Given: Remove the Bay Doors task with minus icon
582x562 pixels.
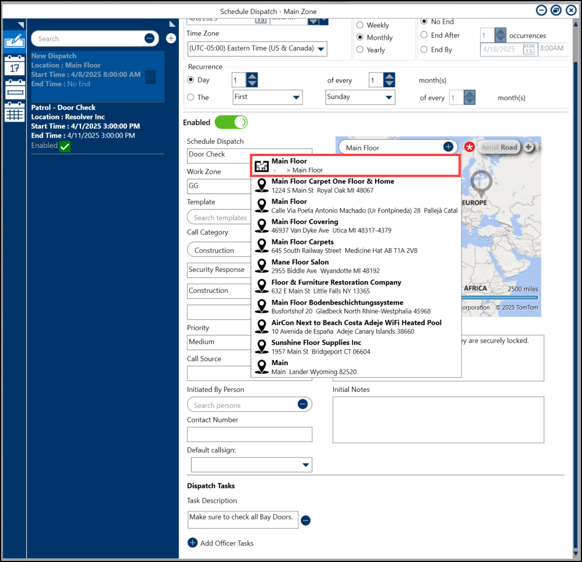Looking at the screenshot, I should (306, 521).
